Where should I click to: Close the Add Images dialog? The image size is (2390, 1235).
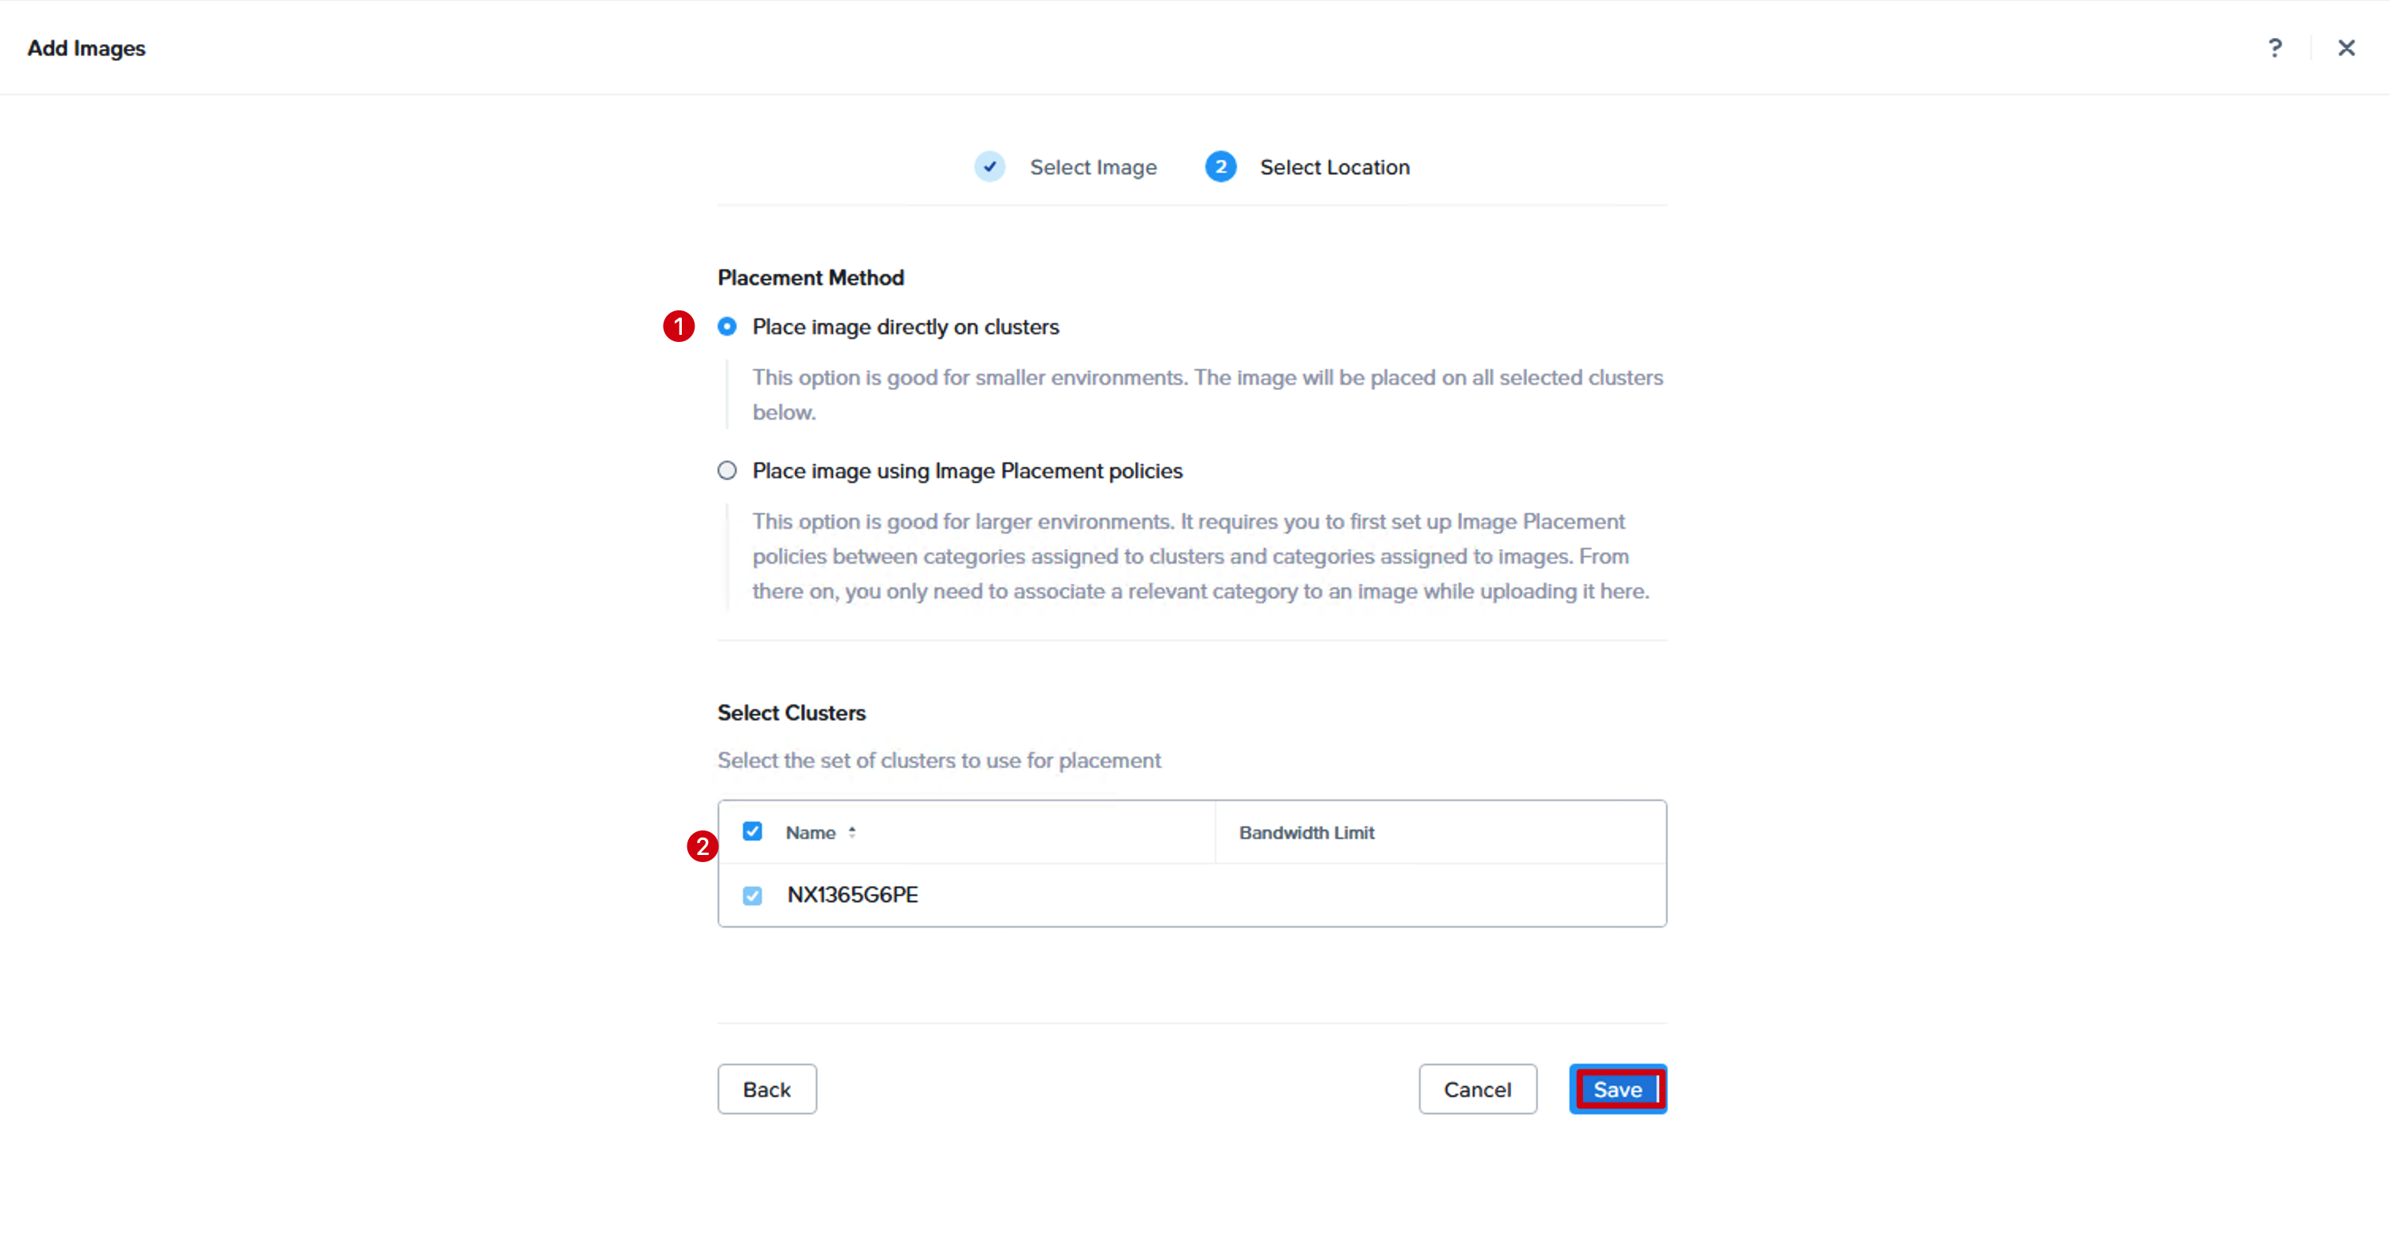click(2346, 48)
